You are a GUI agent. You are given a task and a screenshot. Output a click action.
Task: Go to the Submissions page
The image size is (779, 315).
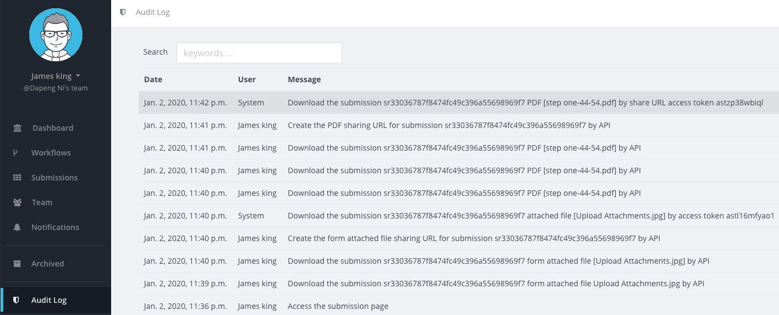(x=54, y=178)
